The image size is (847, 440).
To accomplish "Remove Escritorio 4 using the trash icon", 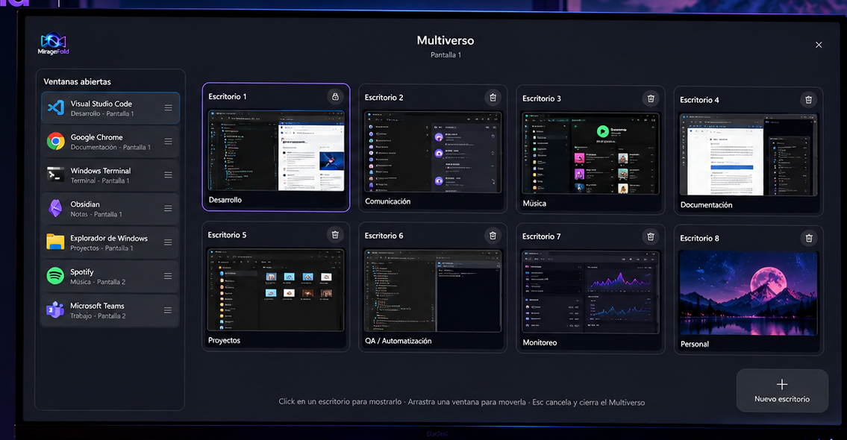I will [809, 100].
